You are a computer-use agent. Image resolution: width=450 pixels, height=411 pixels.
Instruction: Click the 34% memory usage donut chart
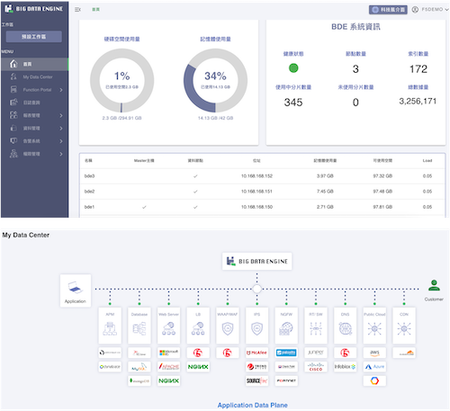point(215,81)
